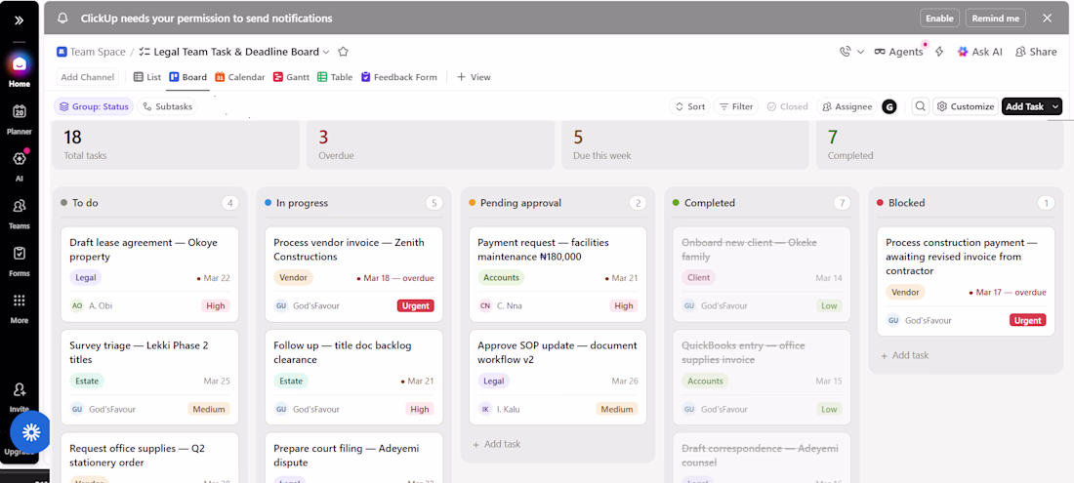The width and height of the screenshot is (1074, 483).
Task: Open the Forms sidebar icon
Action: (x=20, y=260)
